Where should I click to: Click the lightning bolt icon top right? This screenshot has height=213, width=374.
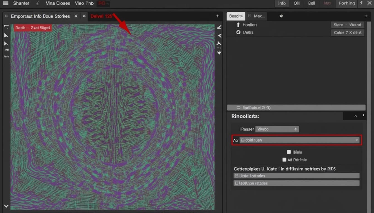pyautogui.click(x=361, y=3)
